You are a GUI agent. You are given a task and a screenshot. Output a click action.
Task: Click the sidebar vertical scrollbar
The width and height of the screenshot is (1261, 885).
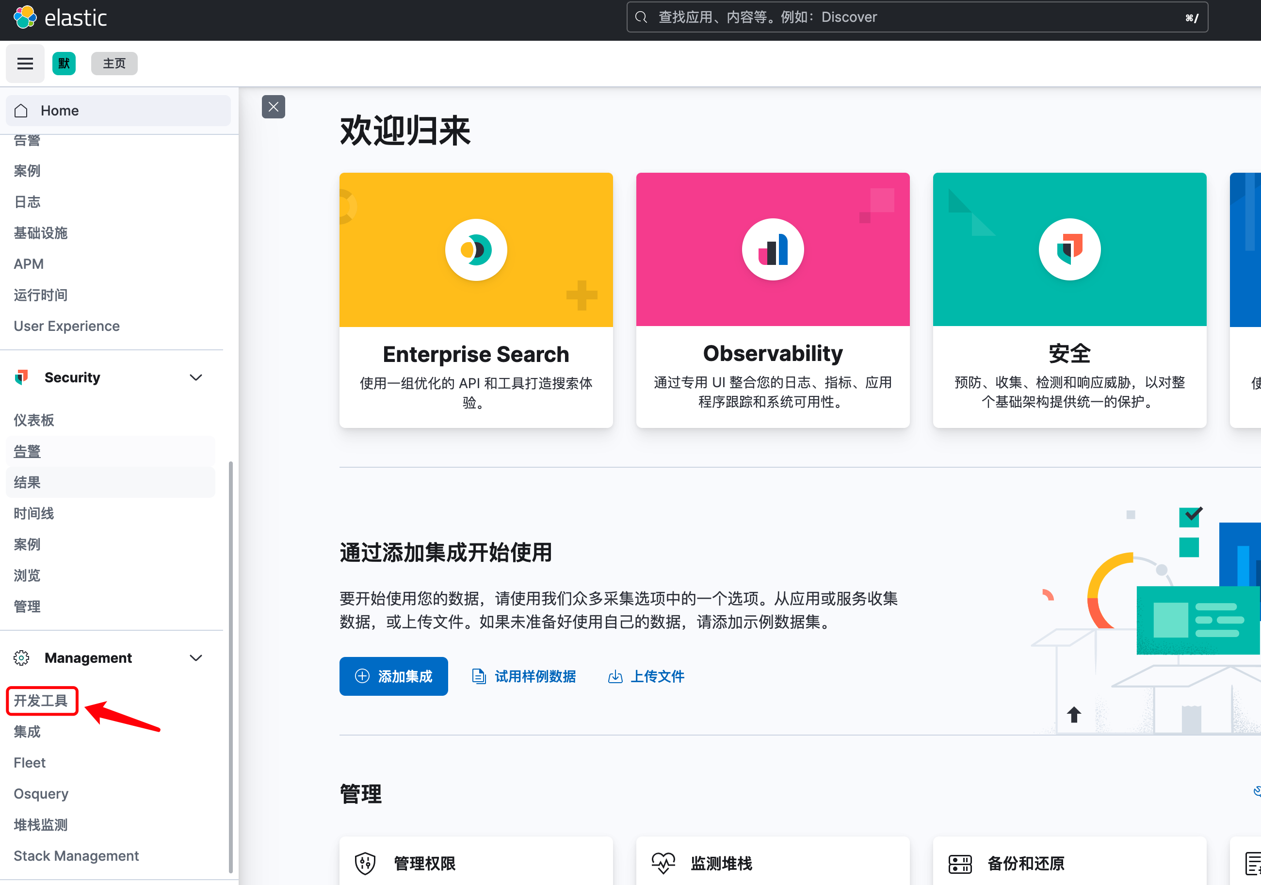pos(231,668)
